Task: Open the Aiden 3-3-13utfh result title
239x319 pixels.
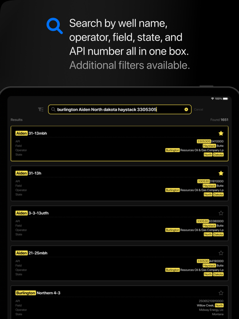Action: [x=32, y=213]
